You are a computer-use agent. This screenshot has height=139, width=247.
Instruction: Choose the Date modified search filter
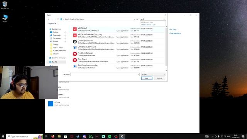point(145,25)
